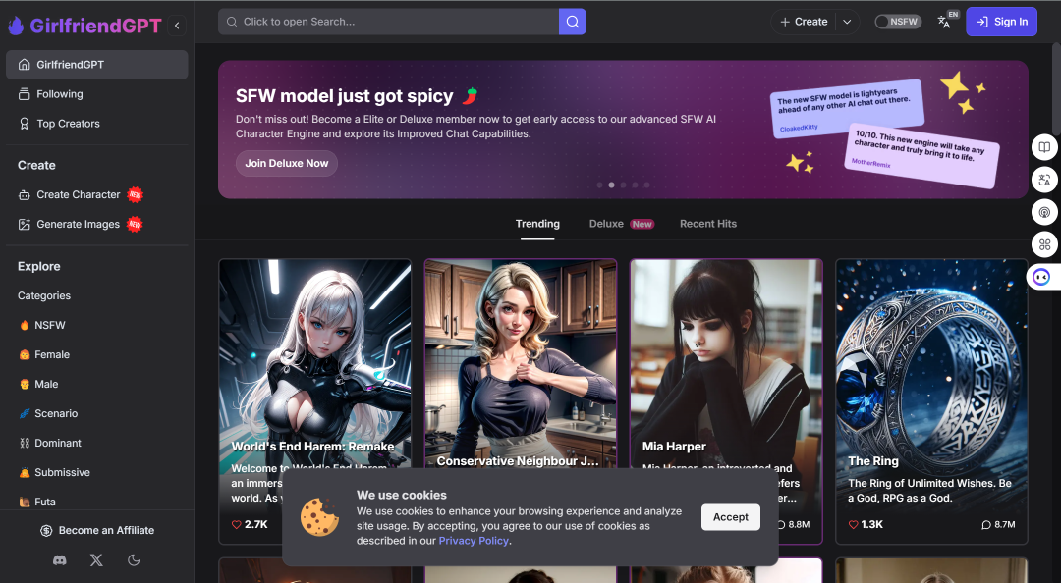Viewport: 1061px width, 583px height.
Task: Click the book icon in right sidebar
Action: point(1044,147)
